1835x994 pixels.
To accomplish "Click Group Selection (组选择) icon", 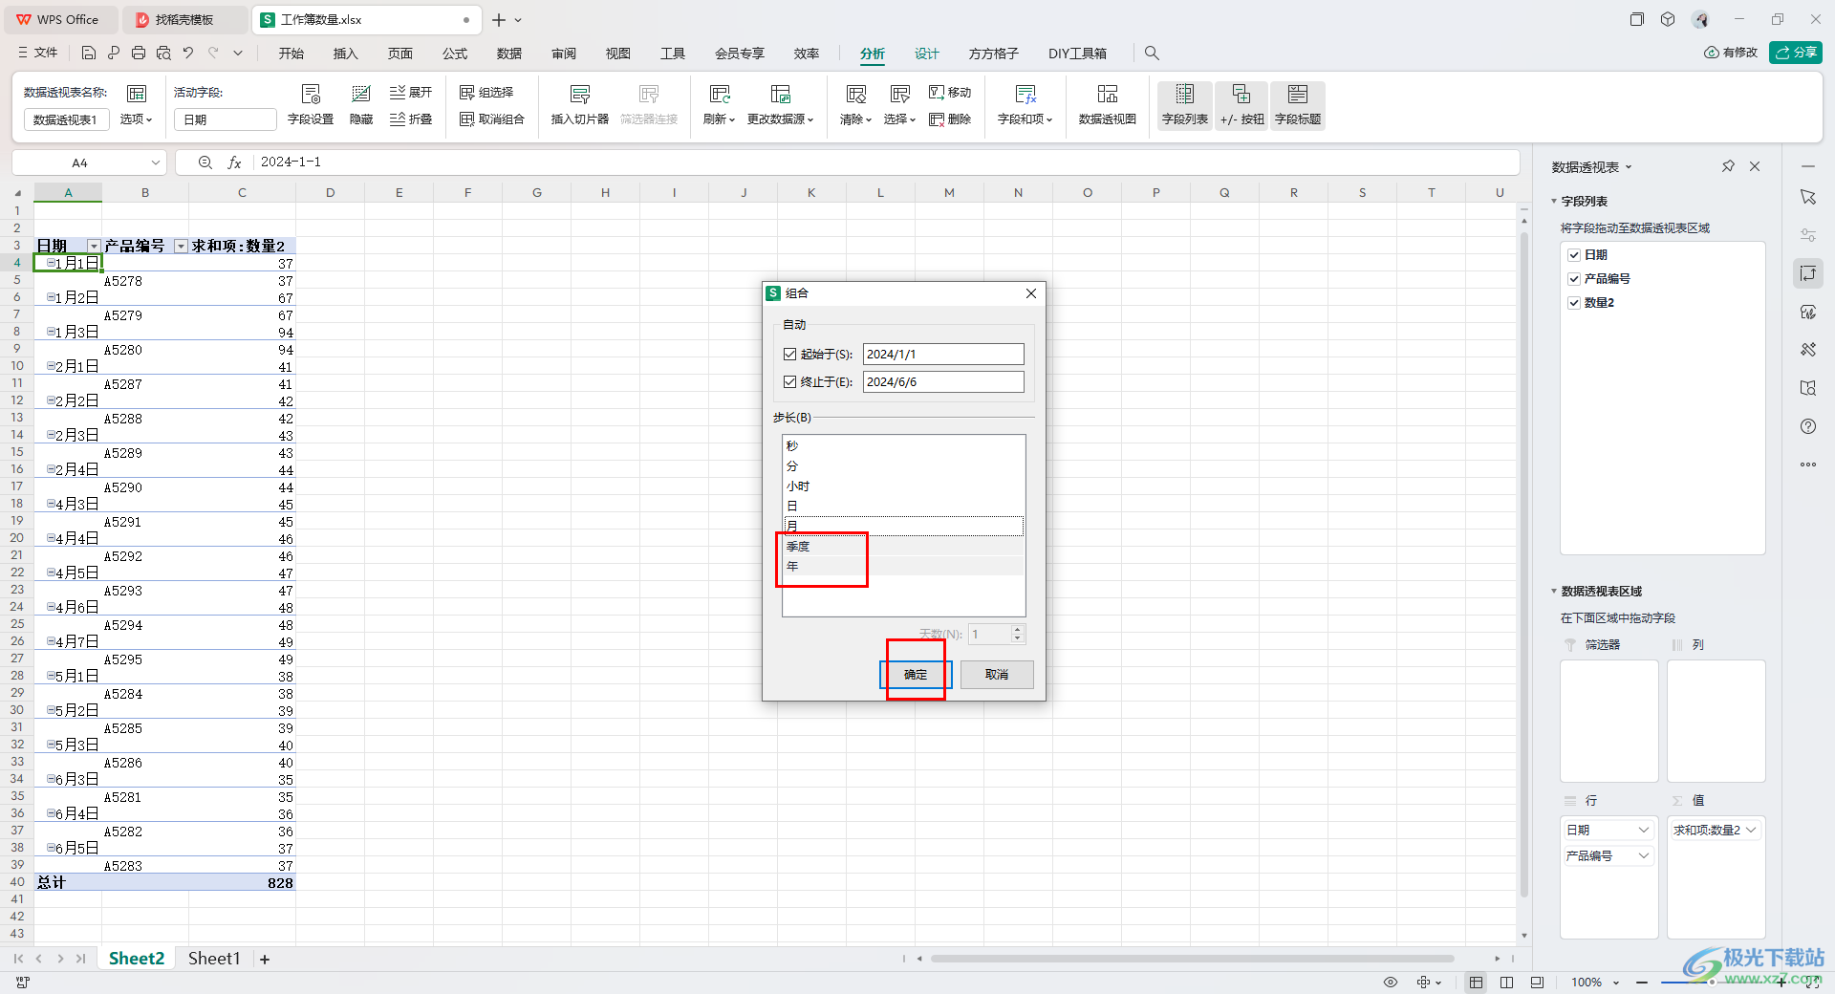I will pyautogui.click(x=486, y=93).
